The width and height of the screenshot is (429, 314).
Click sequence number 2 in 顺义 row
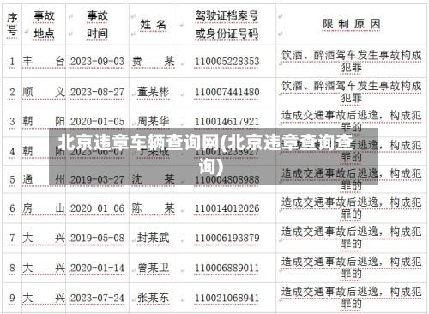point(12,92)
